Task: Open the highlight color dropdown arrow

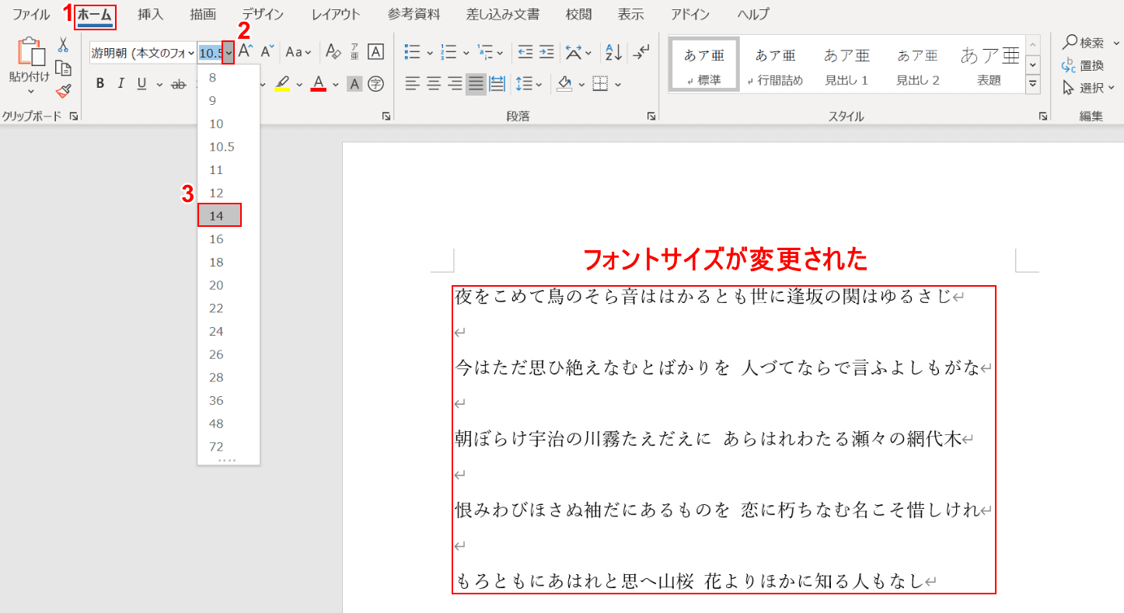Action: [x=300, y=84]
